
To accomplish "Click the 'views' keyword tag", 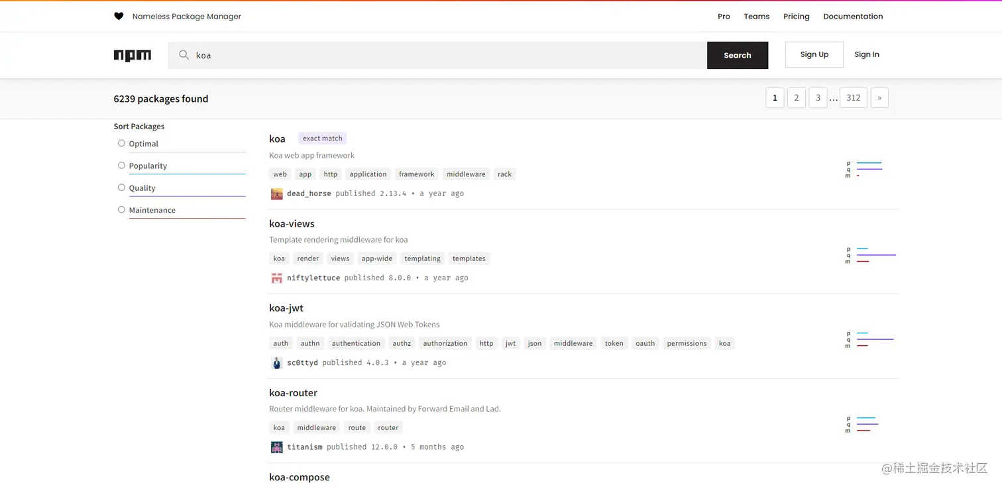I will (340, 258).
